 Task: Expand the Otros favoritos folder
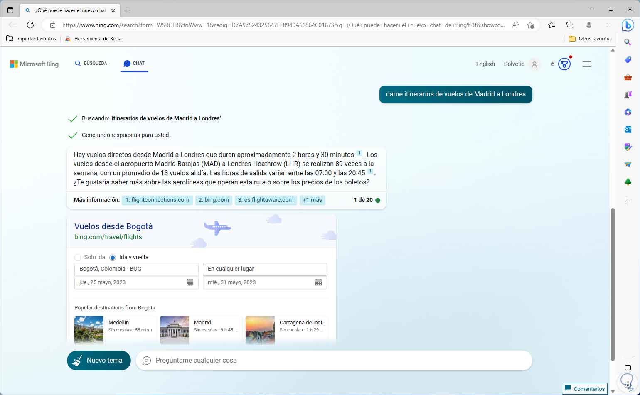tap(590, 39)
